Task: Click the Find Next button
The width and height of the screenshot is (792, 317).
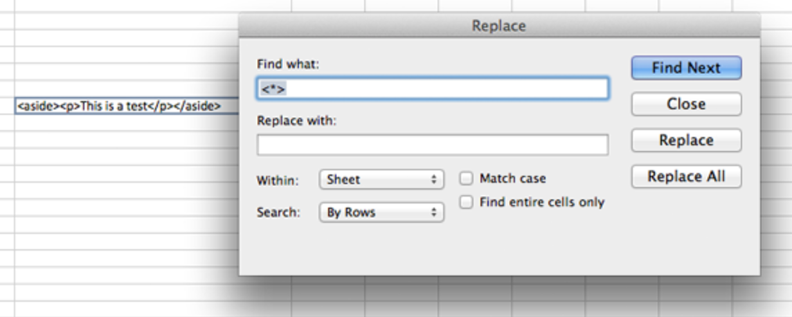Action: coord(687,68)
